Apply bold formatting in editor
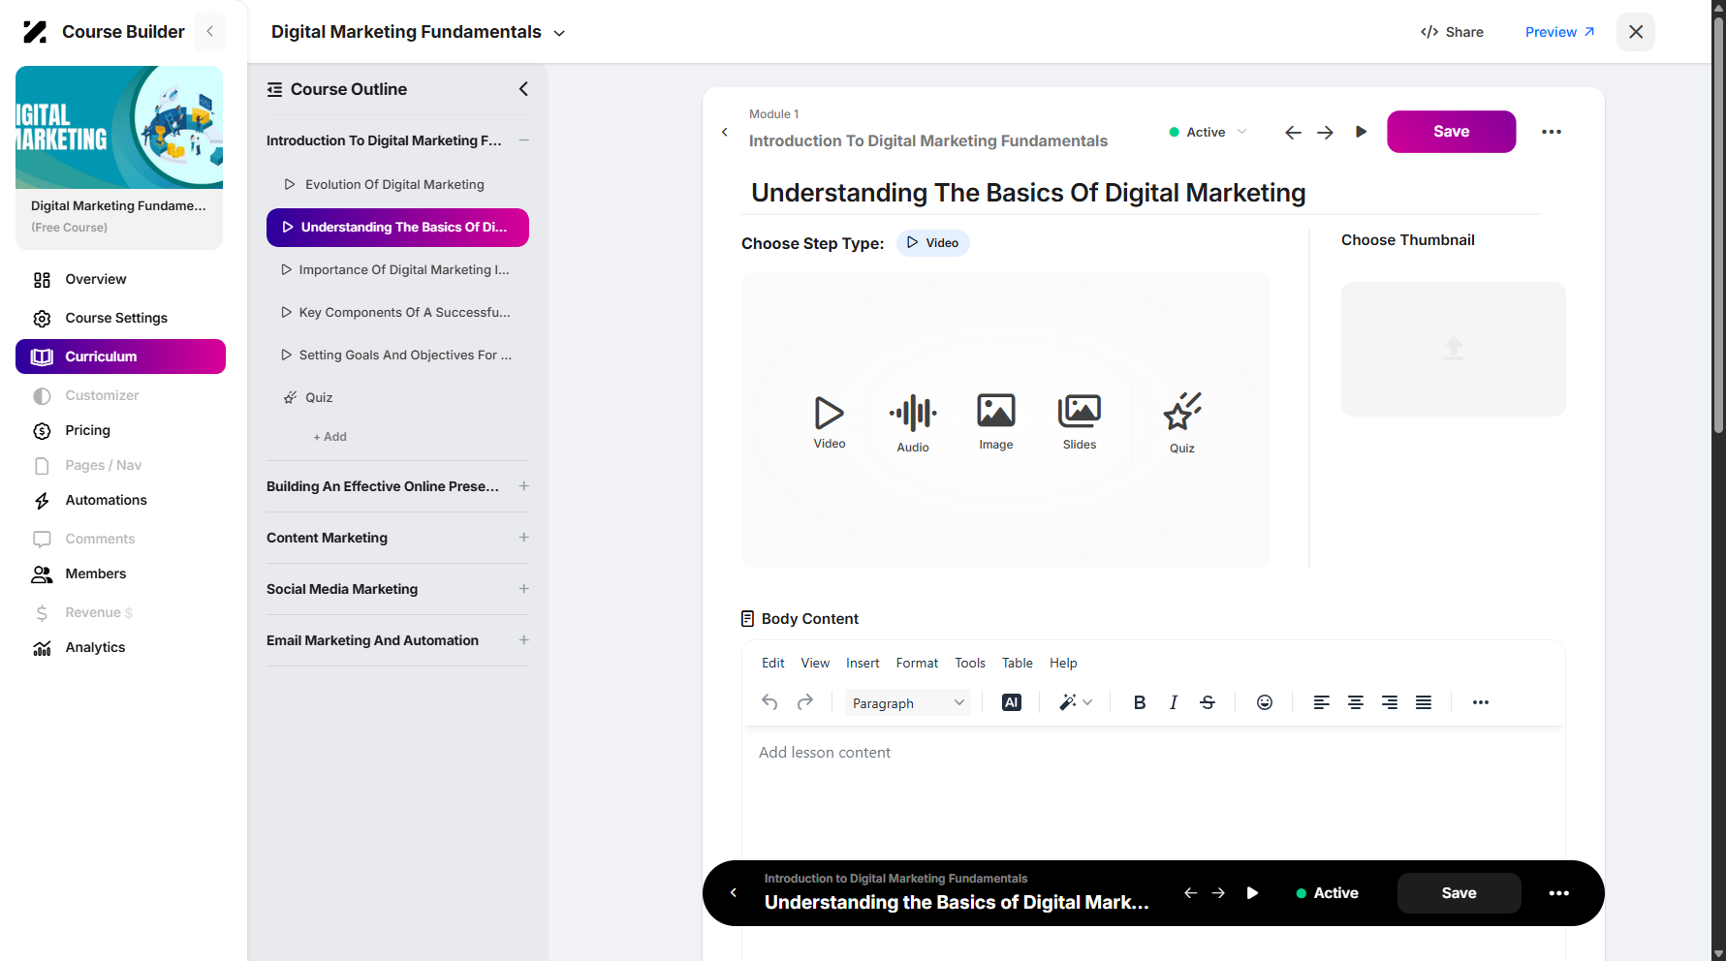Image resolution: width=1726 pixels, height=961 pixels. 1140,702
